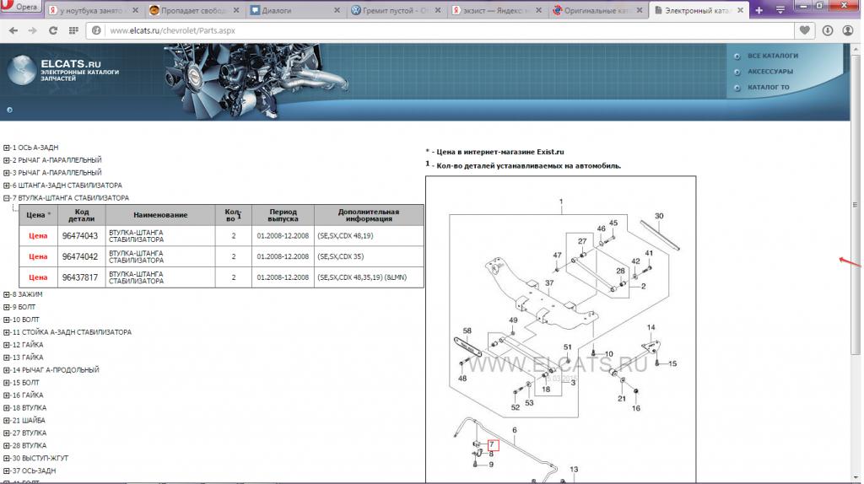Switch to the 'у ноутбука занято' tab
Viewport: 864px width, 484px height.
point(94,10)
